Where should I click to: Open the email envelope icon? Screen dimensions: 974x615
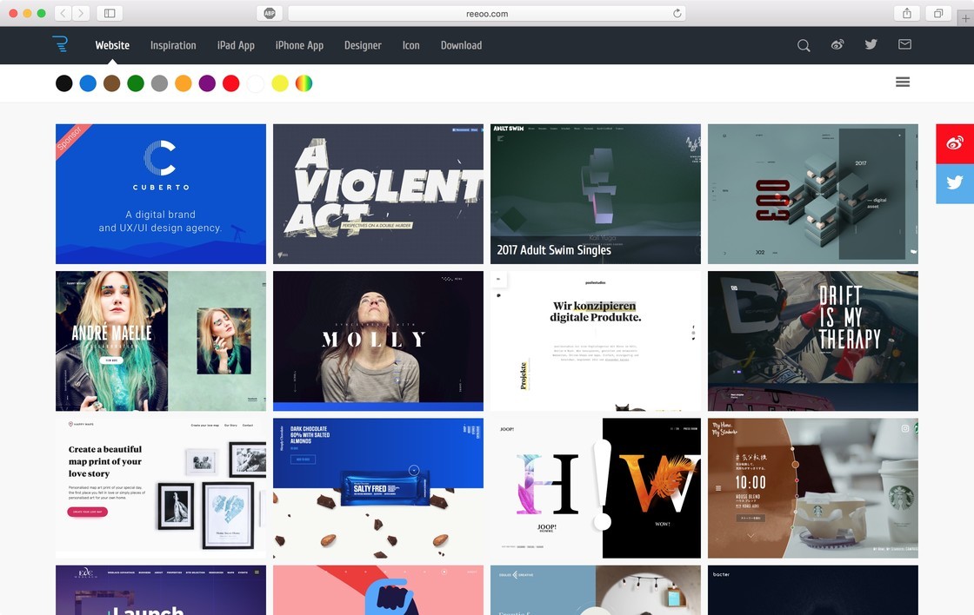tap(904, 45)
